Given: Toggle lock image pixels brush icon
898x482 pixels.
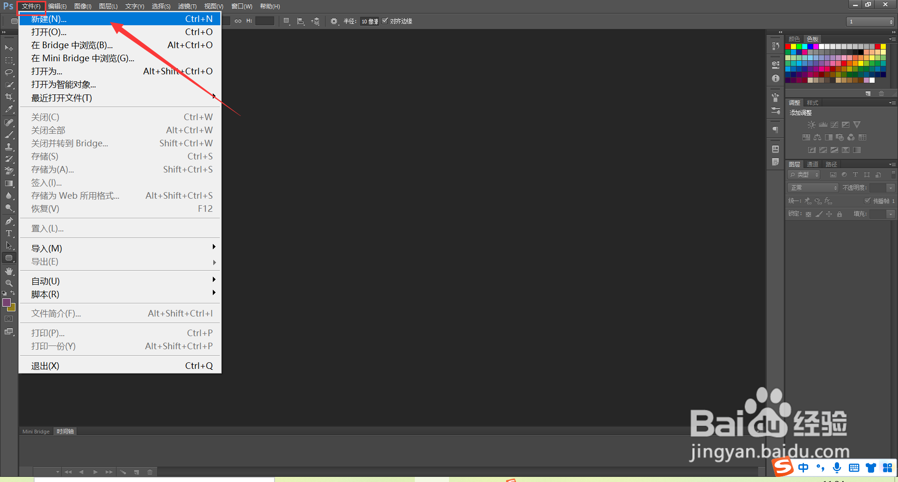Looking at the screenshot, I should click(818, 214).
